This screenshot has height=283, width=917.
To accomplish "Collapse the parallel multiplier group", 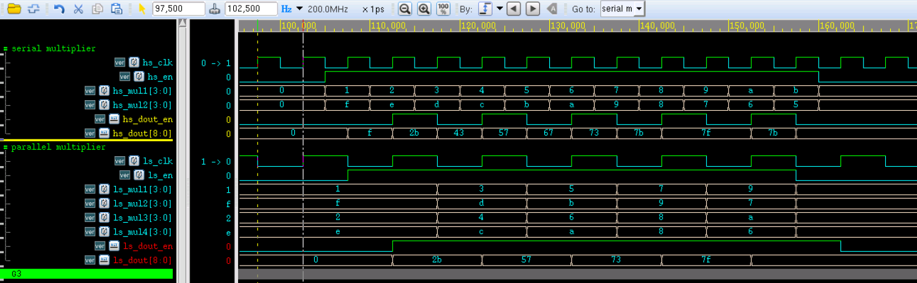I will point(6,147).
